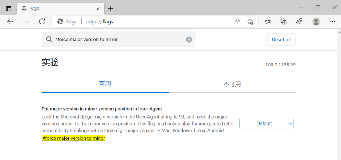Click the version number 100.0.1185.29

click(x=280, y=65)
